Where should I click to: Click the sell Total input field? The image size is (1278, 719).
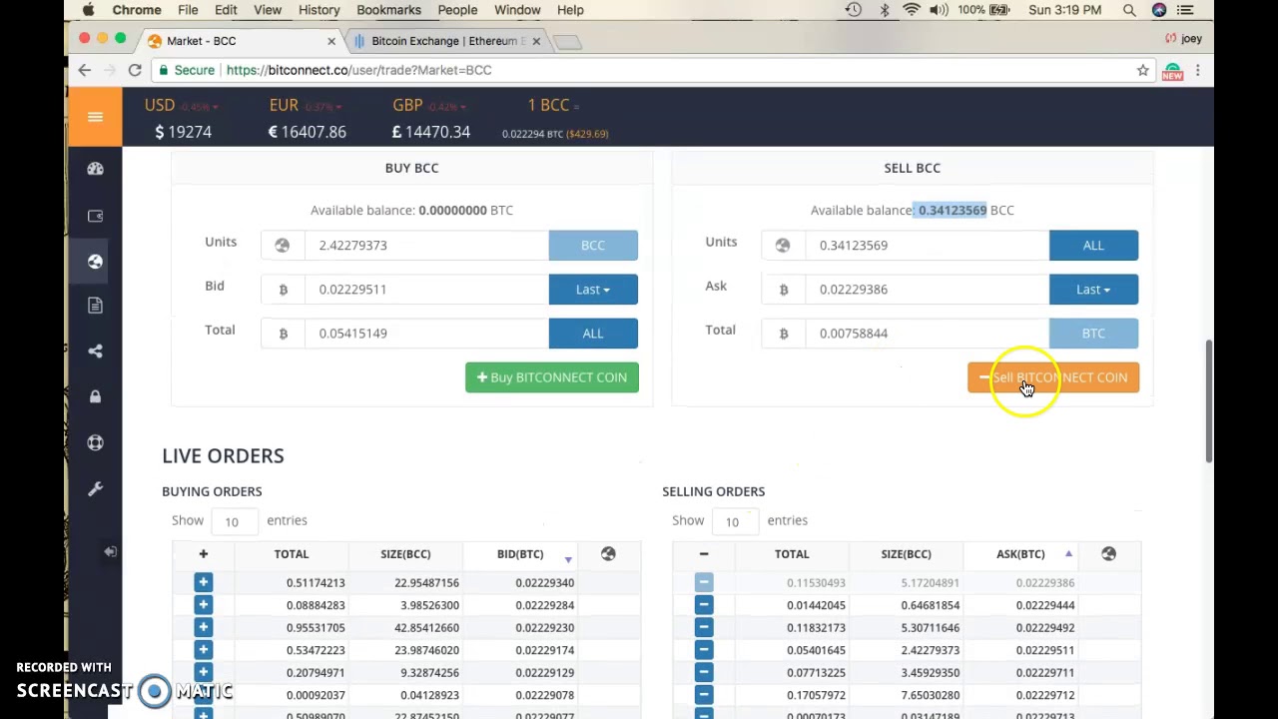click(927, 334)
